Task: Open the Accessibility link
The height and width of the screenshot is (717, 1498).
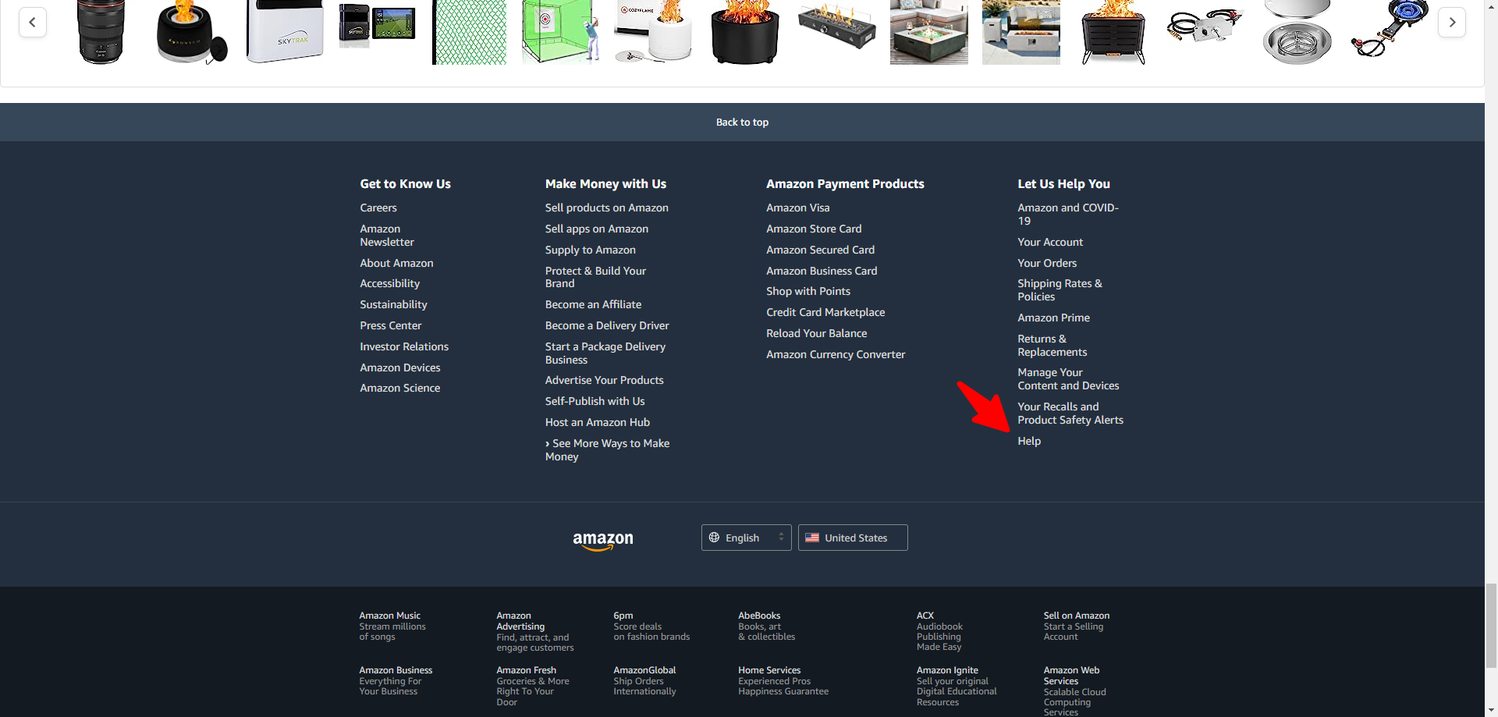Action: pos(390,283)
